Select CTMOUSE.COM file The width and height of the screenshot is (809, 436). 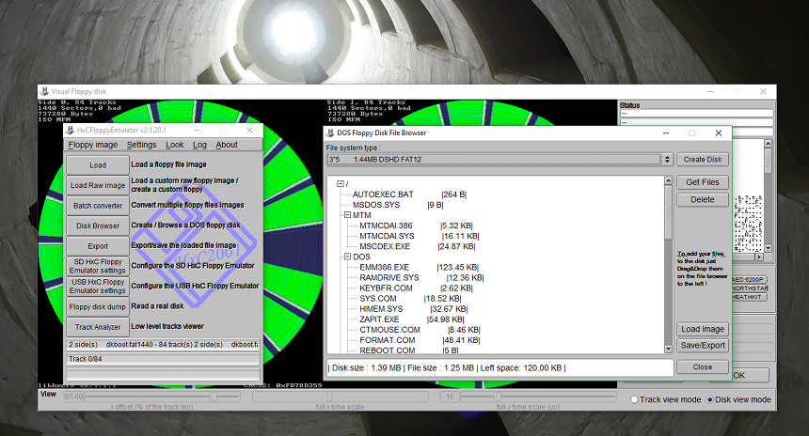point(390,329)
